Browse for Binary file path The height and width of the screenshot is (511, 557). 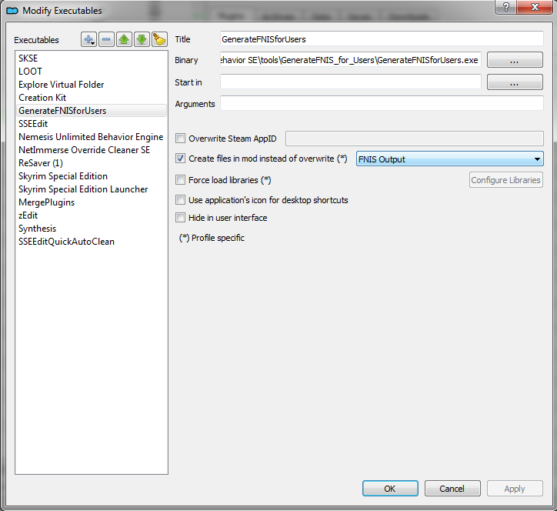[515, 60]
